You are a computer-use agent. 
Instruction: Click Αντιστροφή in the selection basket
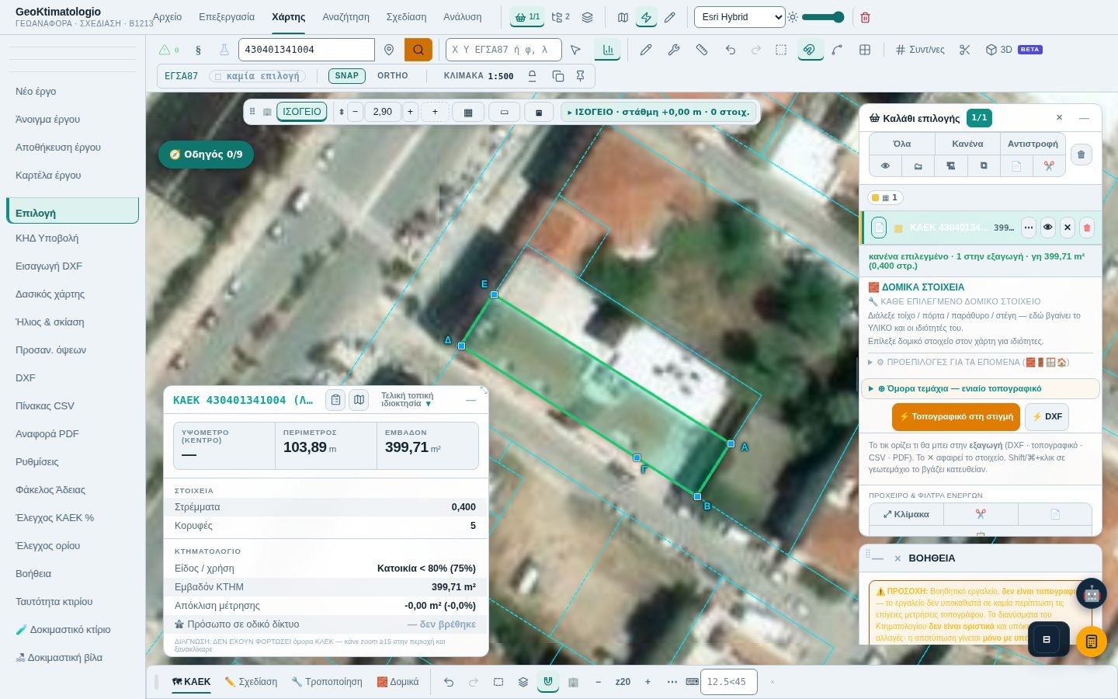[1033, 144]
